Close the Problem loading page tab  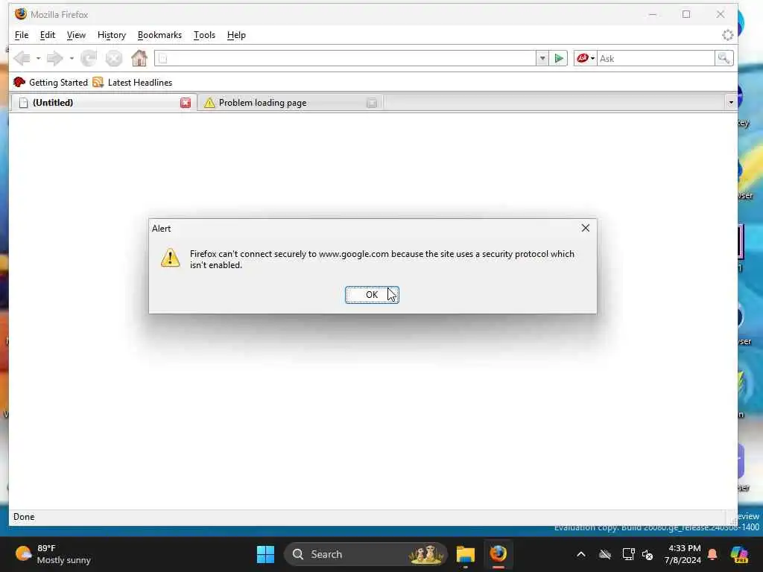point(372,103)
